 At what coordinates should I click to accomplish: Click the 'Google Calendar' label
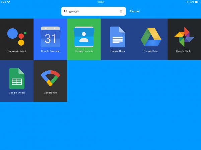[x=50, y=51]
